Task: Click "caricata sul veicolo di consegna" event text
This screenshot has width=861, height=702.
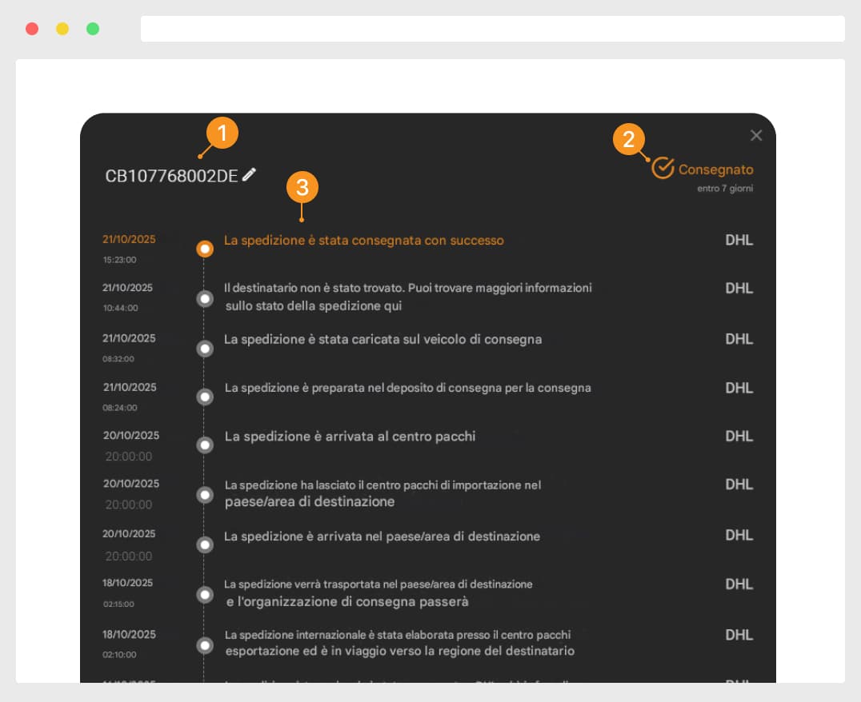Action: click(382, 339)
